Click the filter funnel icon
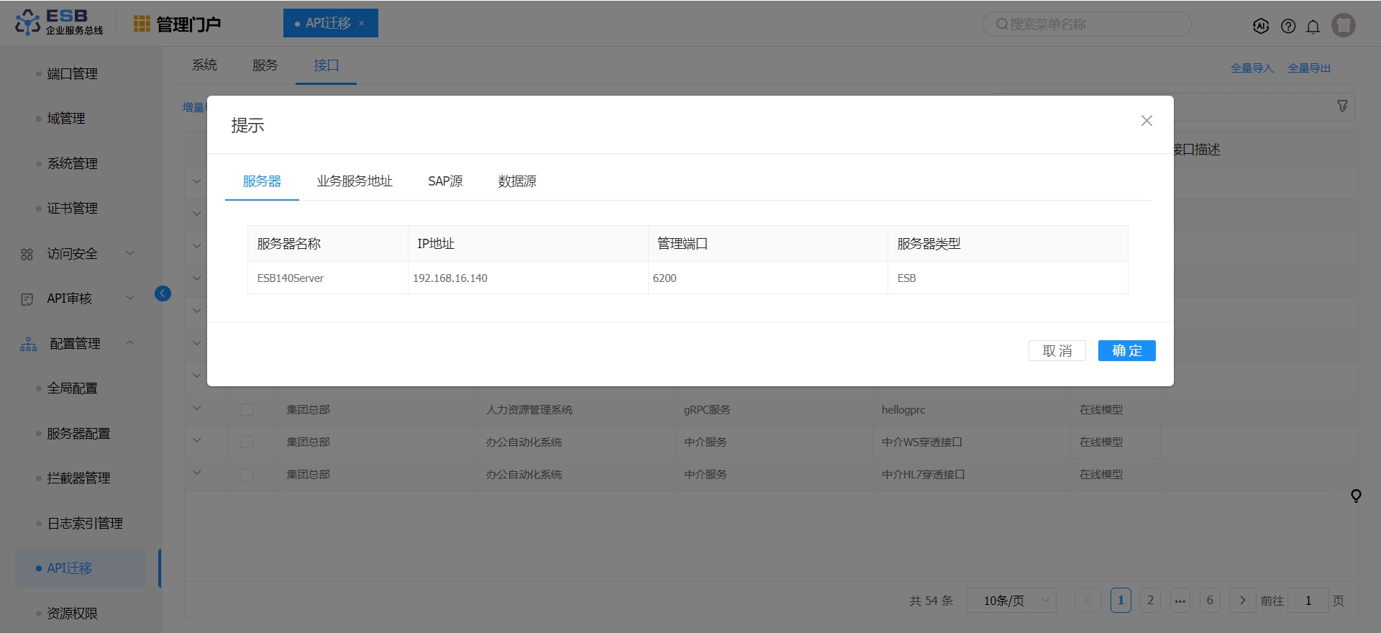 (x=1342, y=106)
